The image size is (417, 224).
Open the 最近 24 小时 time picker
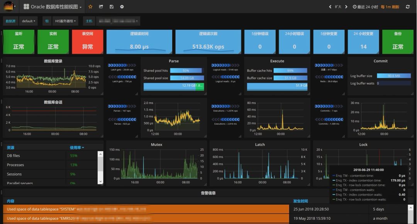(x=365, y=7)
